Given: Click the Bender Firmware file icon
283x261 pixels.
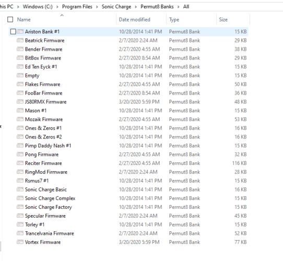Looking at the screenshot, I should click(x=20, y=49).
